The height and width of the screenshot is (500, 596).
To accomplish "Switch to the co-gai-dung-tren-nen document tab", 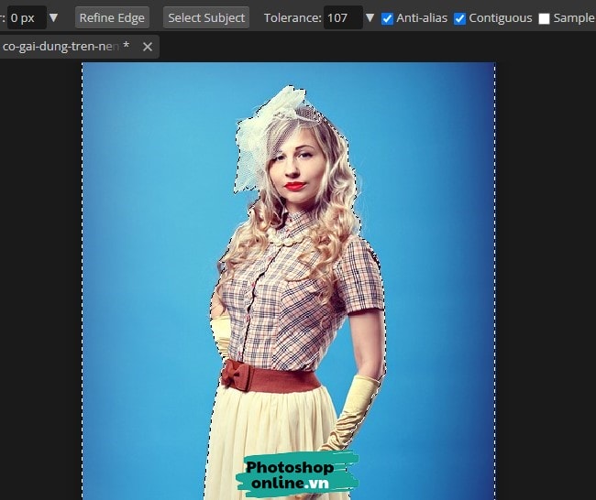I will click(x=62, y=46).
